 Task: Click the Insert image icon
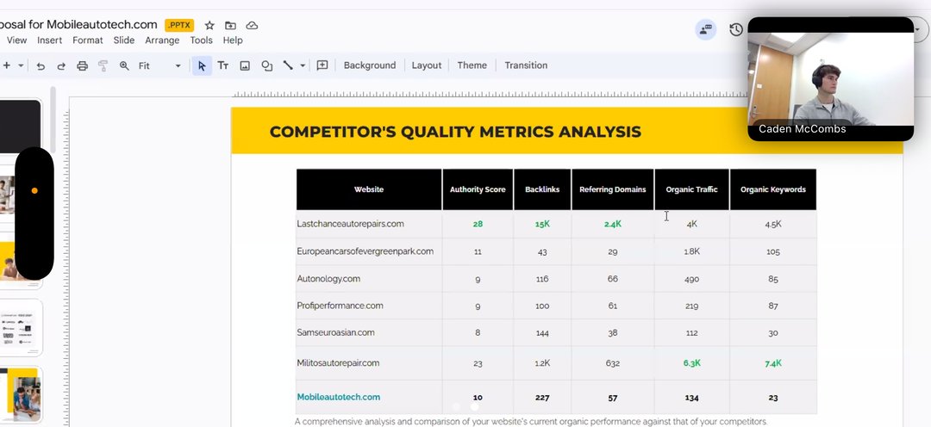click(245, 65)
